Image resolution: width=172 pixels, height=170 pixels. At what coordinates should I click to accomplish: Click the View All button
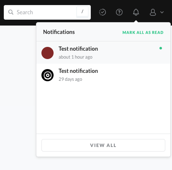[x=103, y=145]
